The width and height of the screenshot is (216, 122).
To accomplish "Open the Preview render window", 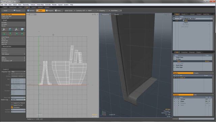I will [x=17, y=11].
